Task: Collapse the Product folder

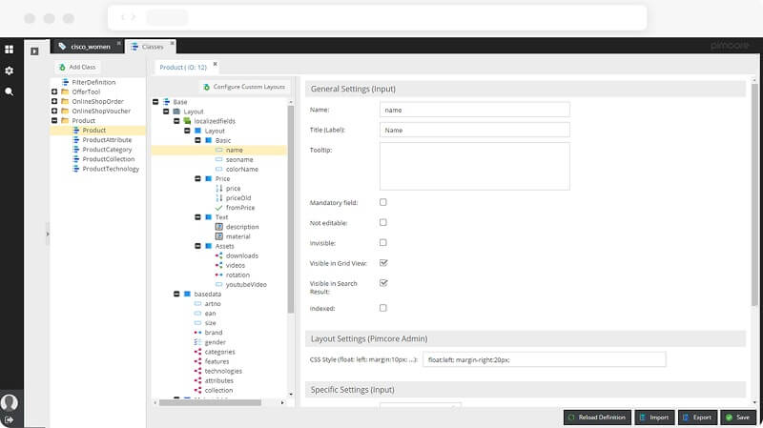Action: point(54,120)
